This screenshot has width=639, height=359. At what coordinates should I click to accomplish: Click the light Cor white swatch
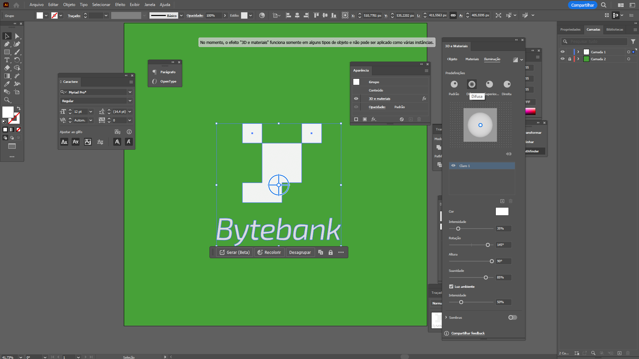coord(502,212)
